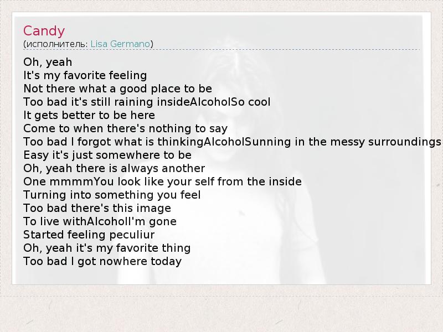Select "It gets better to be here"
443x332 pixels.
click(89, 115)
